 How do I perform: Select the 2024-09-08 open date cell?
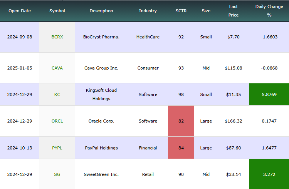[20, 37]
